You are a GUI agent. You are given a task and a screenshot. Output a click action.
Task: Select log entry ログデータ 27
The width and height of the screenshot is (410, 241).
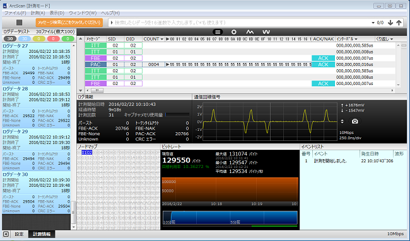tap(37, 64)
